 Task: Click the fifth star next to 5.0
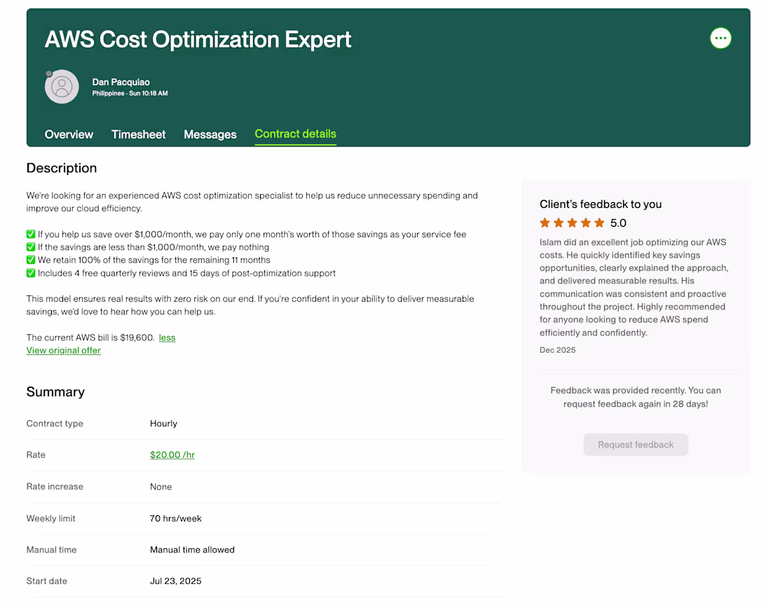[x=600, y=222]
